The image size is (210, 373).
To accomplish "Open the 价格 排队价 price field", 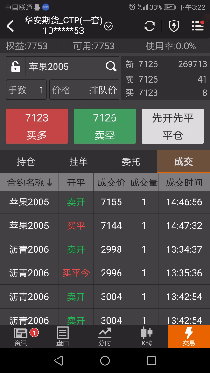I will (84, 90).
